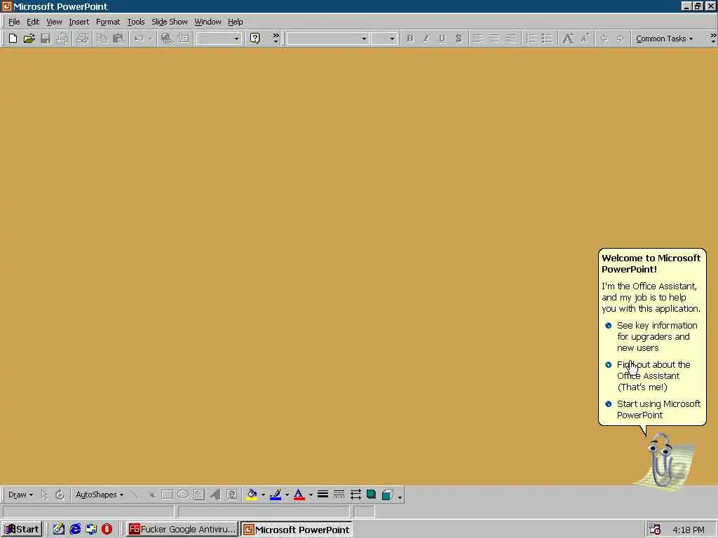This screenshot has height=538, width=718.
Task: Open the File menu
Action: (14, 22)
